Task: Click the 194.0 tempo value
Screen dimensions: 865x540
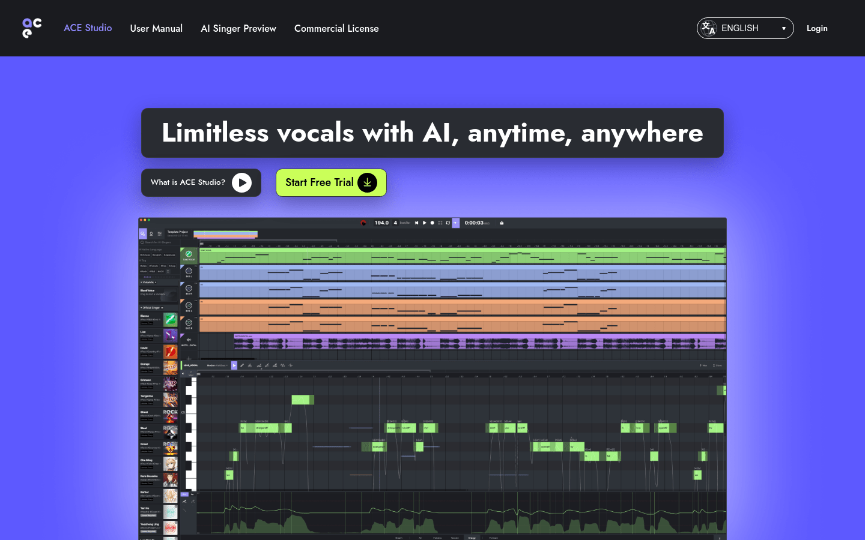Action: tap(381, 223)
